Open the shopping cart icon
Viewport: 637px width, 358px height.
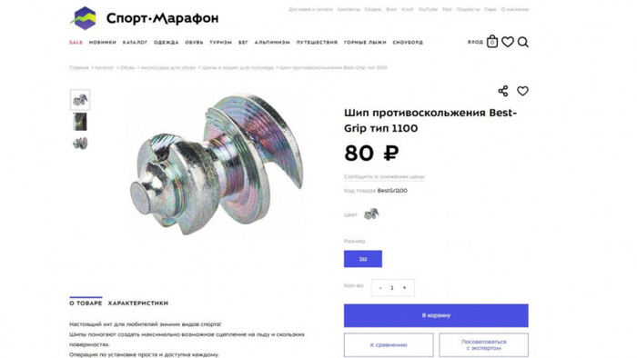[492, 42]
